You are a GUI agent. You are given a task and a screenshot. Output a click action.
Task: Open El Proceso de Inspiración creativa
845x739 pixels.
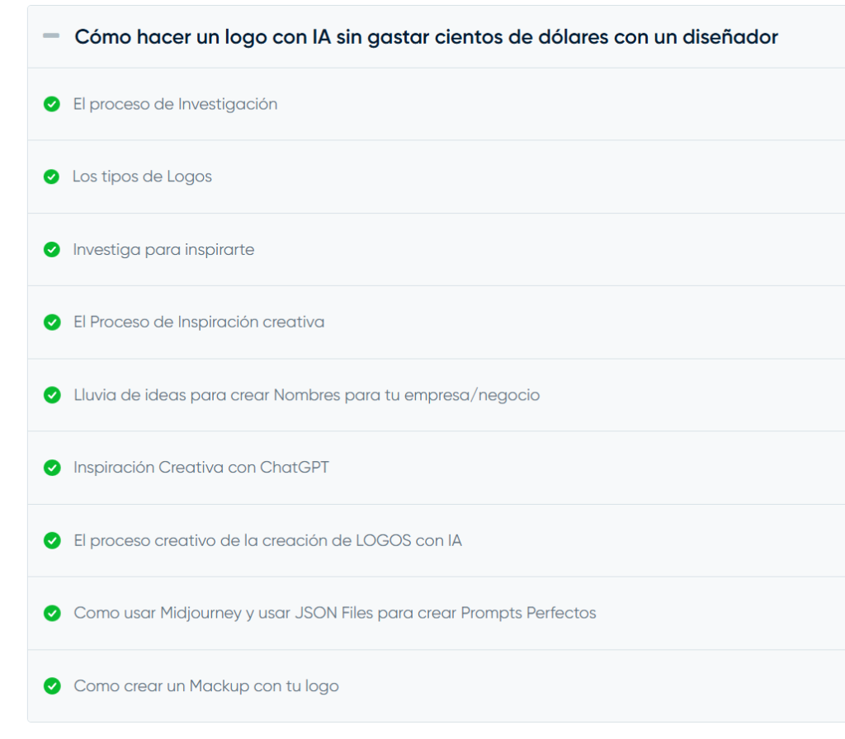pyautogui.click(x=199, y=322)
